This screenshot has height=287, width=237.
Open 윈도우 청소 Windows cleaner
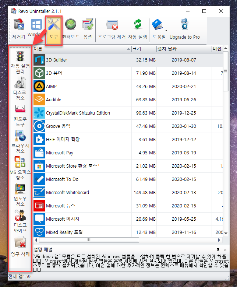(x=20, y=195)
